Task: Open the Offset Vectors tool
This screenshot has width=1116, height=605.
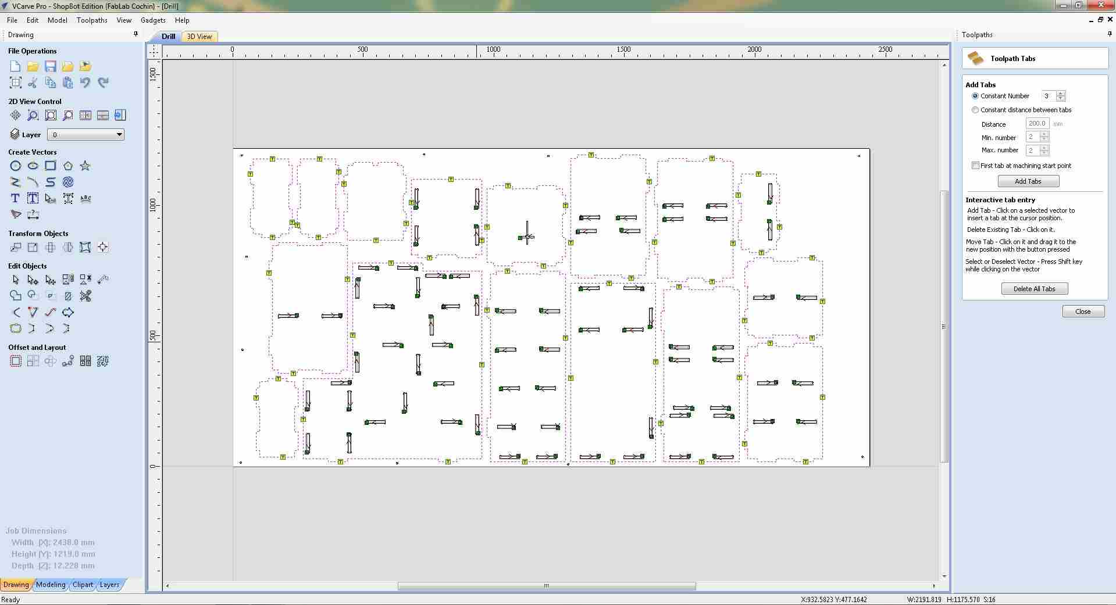Action: [15, 361]
